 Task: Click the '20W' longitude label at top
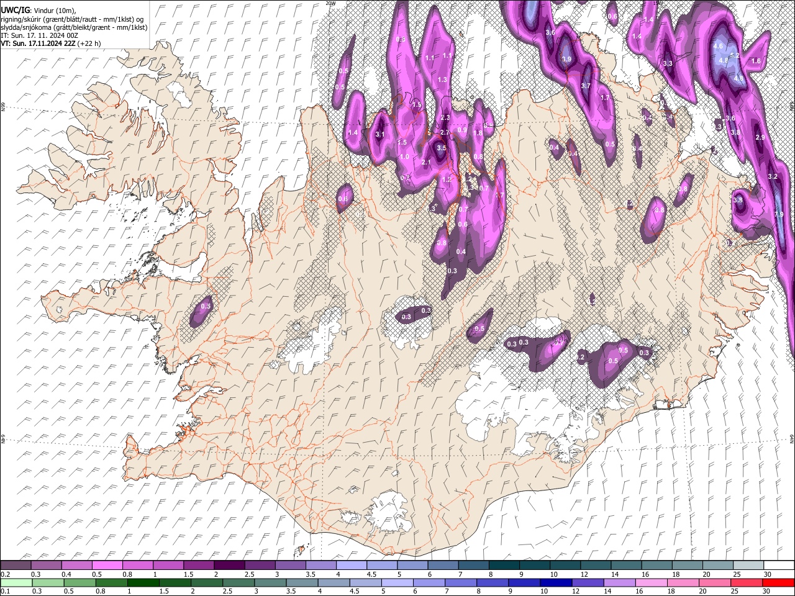[330, 3]
